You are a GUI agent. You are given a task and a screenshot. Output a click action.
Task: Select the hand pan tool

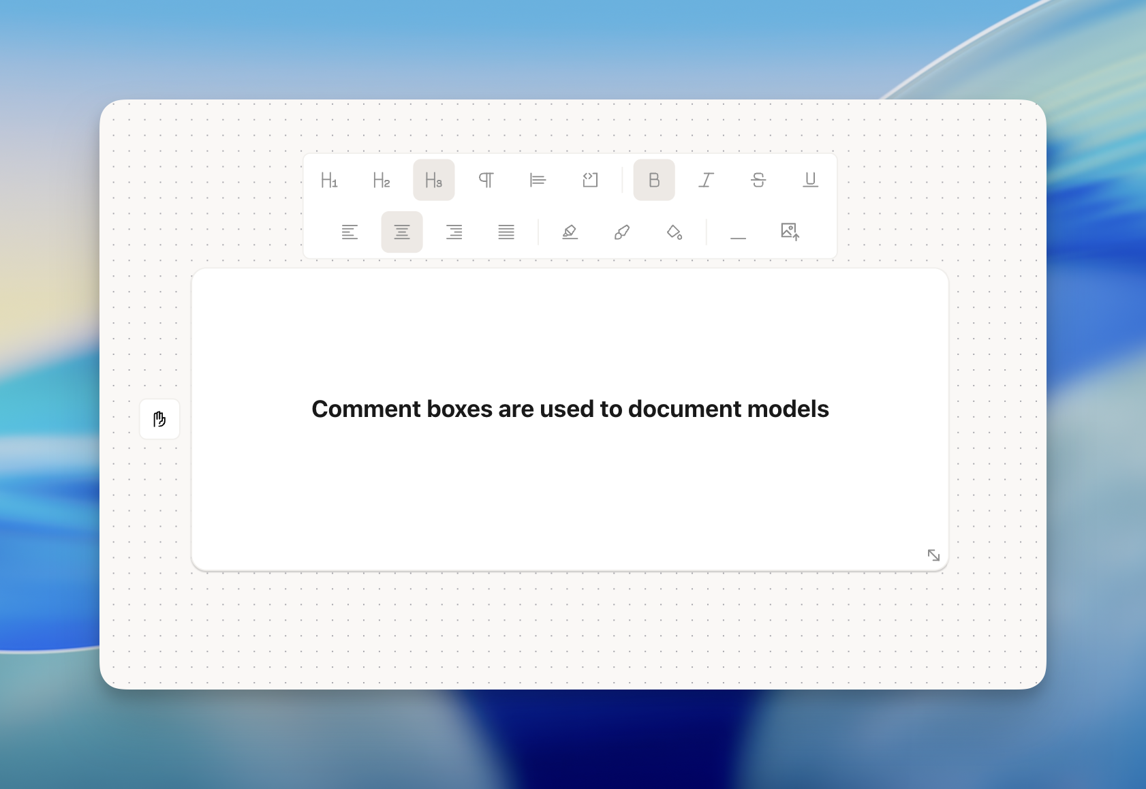click(x=159, y=419)
